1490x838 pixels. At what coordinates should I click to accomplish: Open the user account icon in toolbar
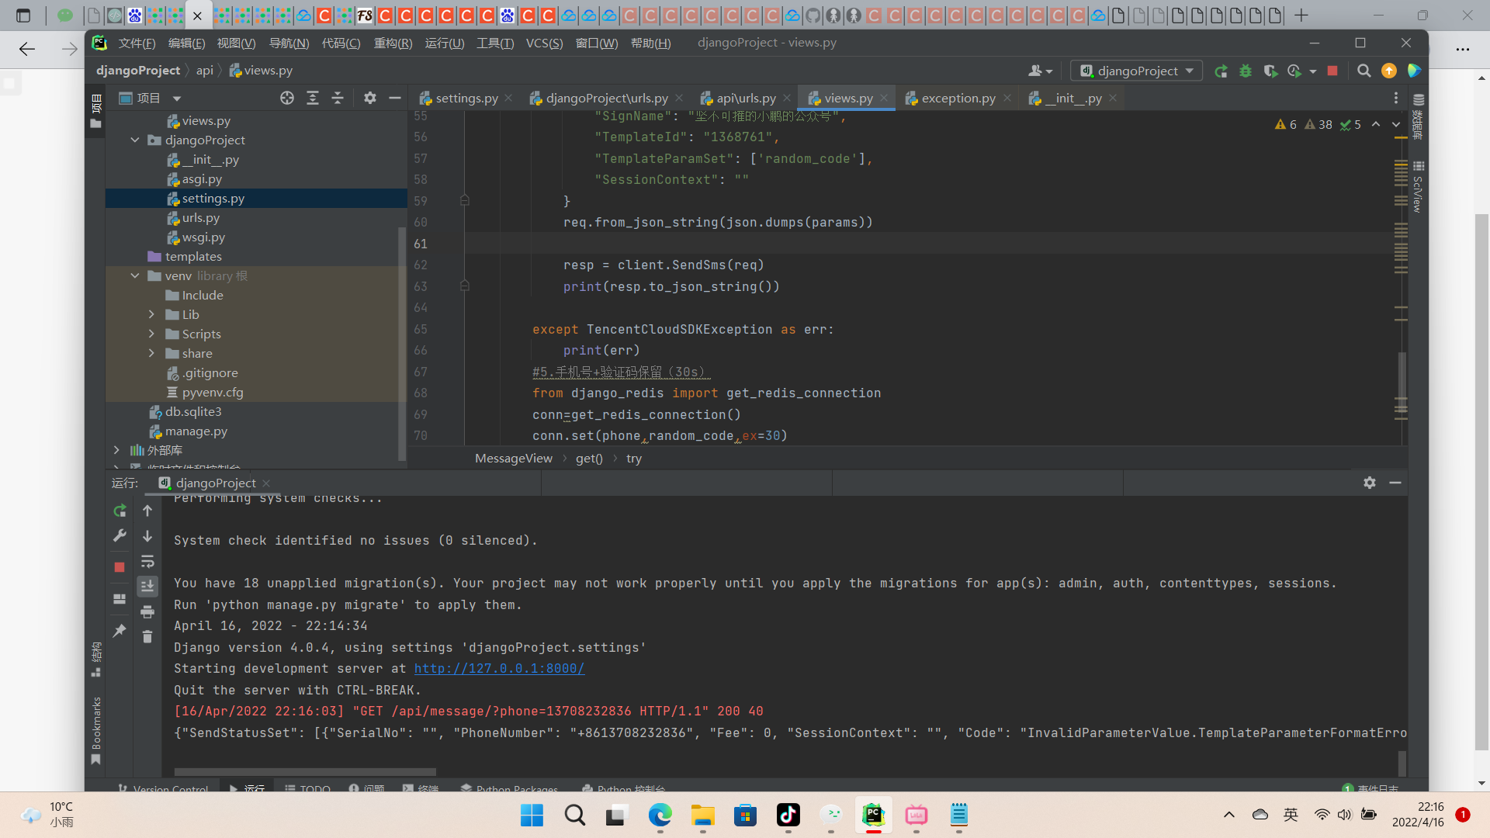point(1040,71)
